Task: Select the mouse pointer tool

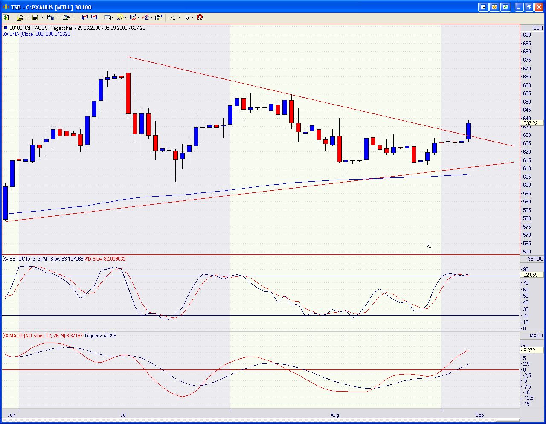Action: click(187, 17)
